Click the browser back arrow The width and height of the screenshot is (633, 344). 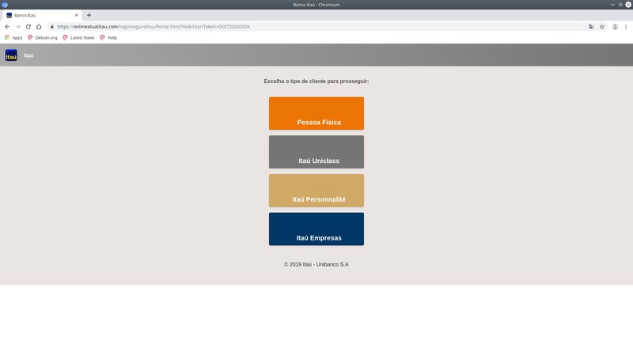pos(7,27)
